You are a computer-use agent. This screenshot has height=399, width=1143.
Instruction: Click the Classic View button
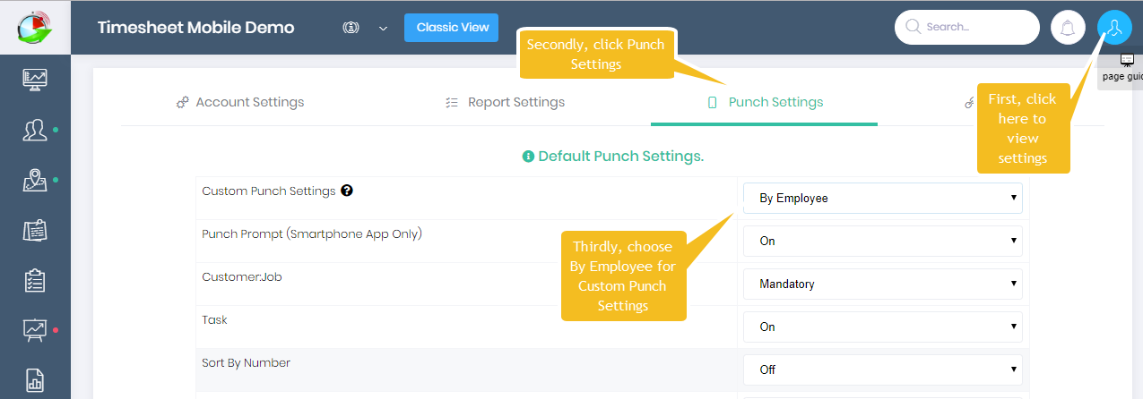(451, 27)
